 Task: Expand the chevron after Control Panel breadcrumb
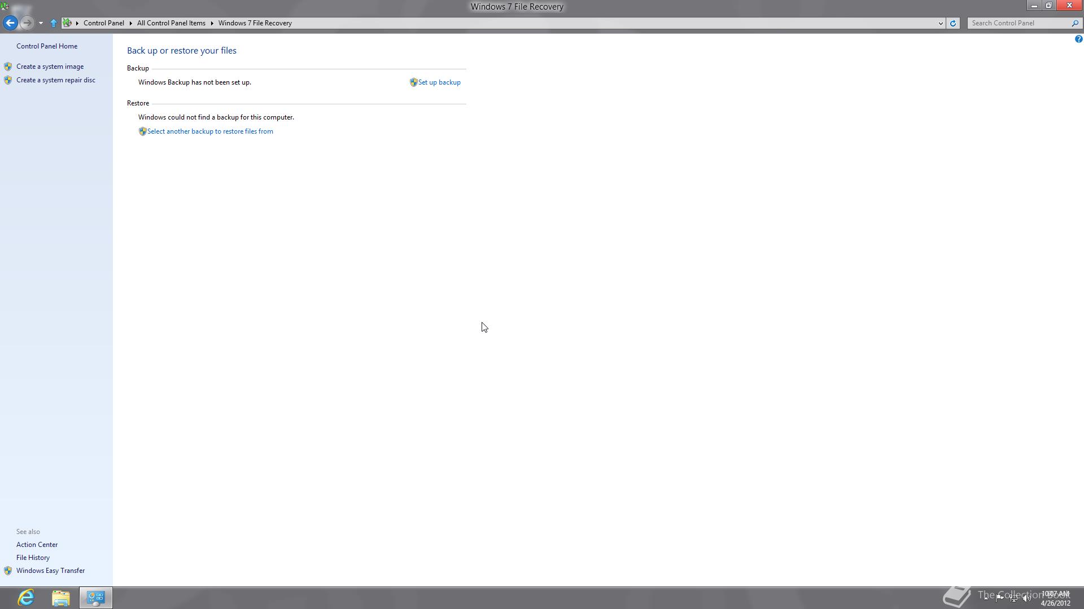[x=130, y=23]
